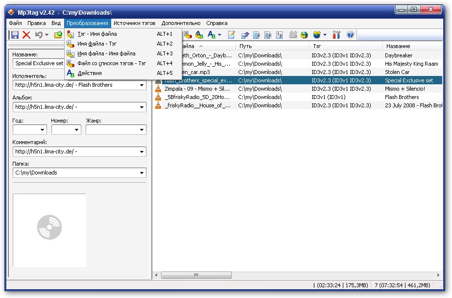
Task: Click the Extended Tags notepad icon
Action: click(232, 35)
